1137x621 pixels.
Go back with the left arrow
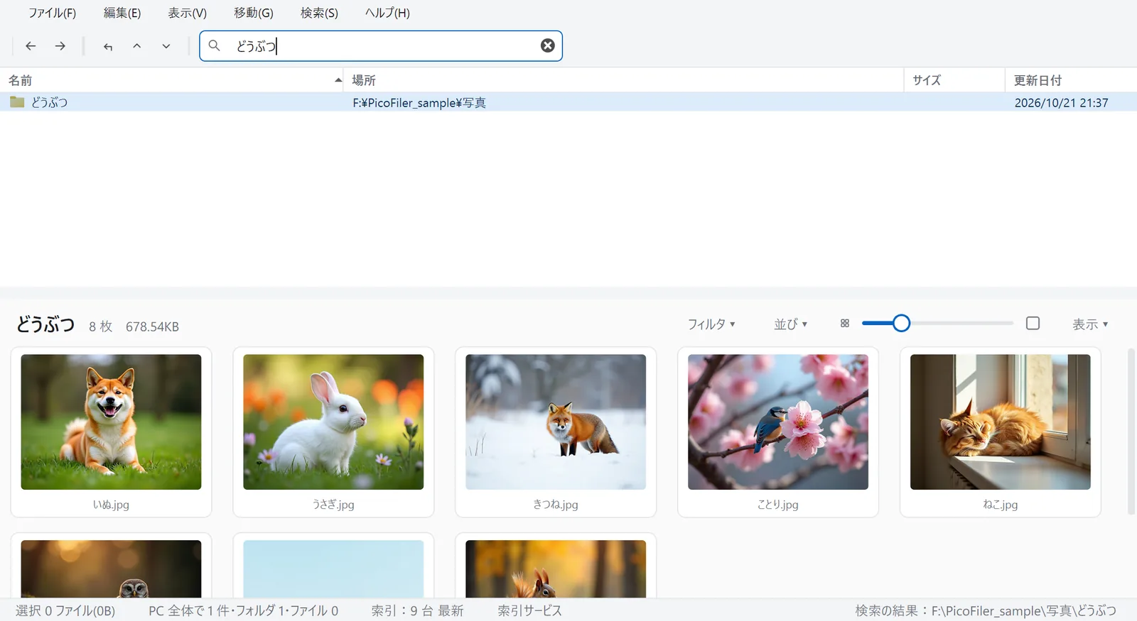(x=31, y=46)
